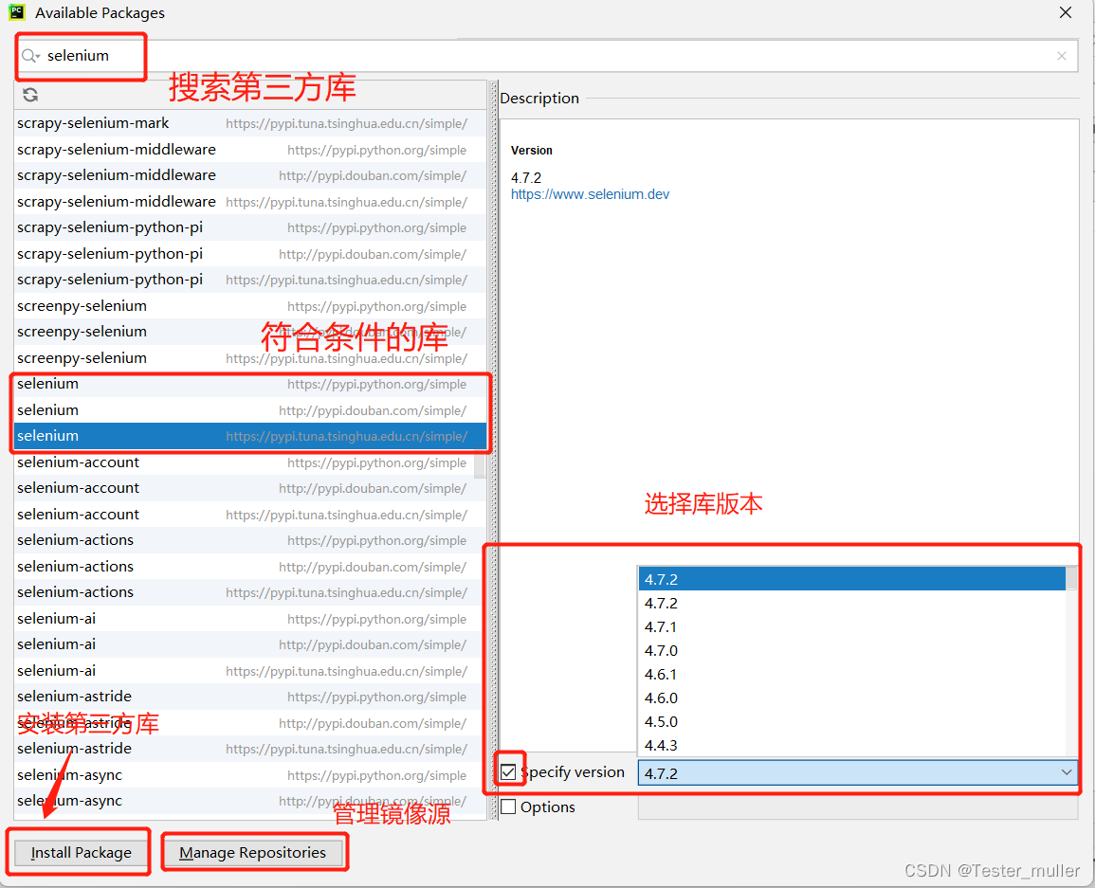Screen dimensions: 1095x888
Task: Click the PyCharm window icon
Action: (17, 12)
